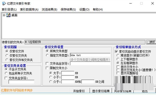
Task: Click the file type field containing htm txt
Action: 90,55
